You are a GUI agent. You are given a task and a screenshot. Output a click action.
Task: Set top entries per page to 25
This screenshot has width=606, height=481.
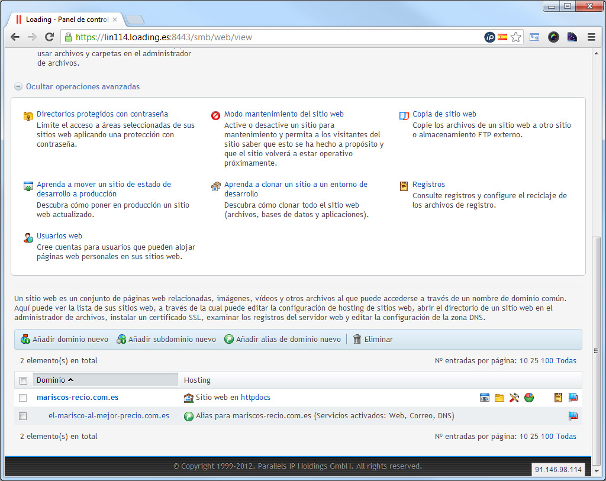pyautogui.click(x=534, y=360)
